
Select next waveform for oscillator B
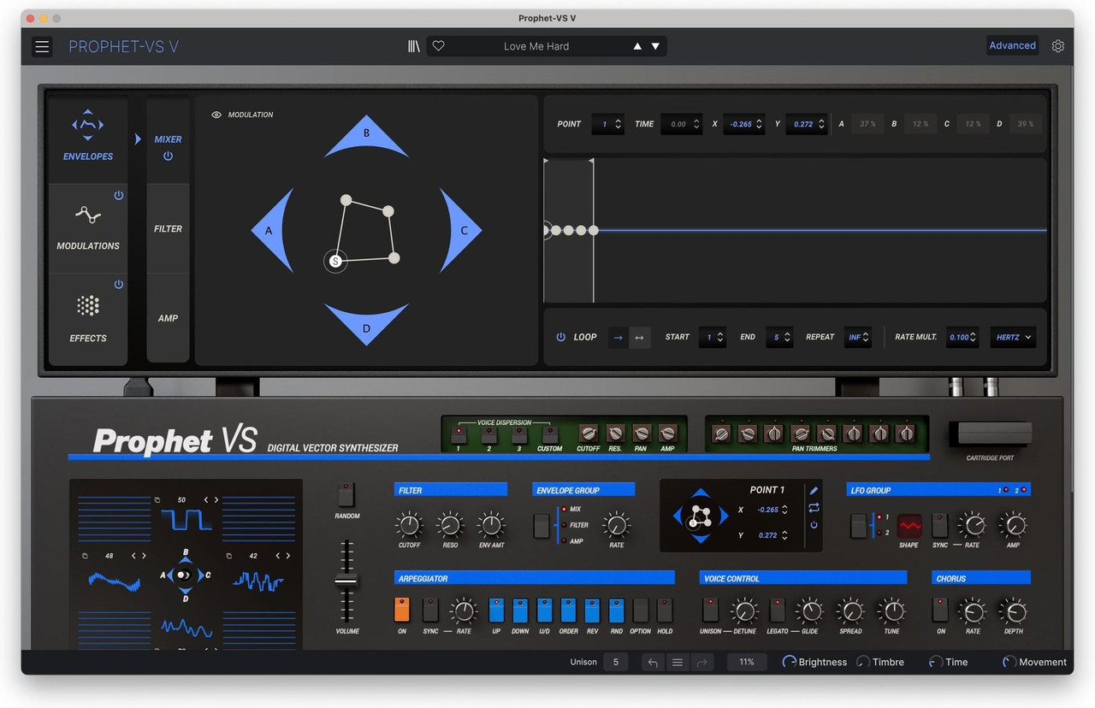coord(216,499)
